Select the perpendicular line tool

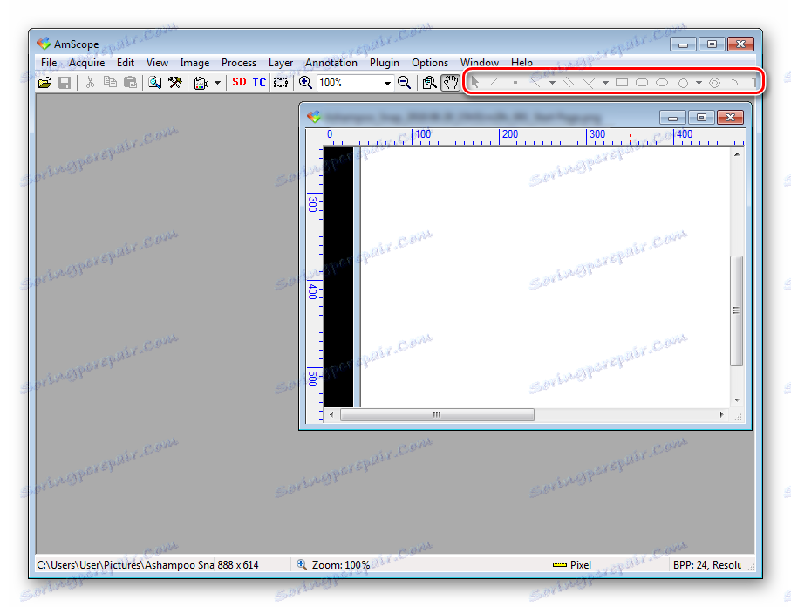(x=590, y=82)
